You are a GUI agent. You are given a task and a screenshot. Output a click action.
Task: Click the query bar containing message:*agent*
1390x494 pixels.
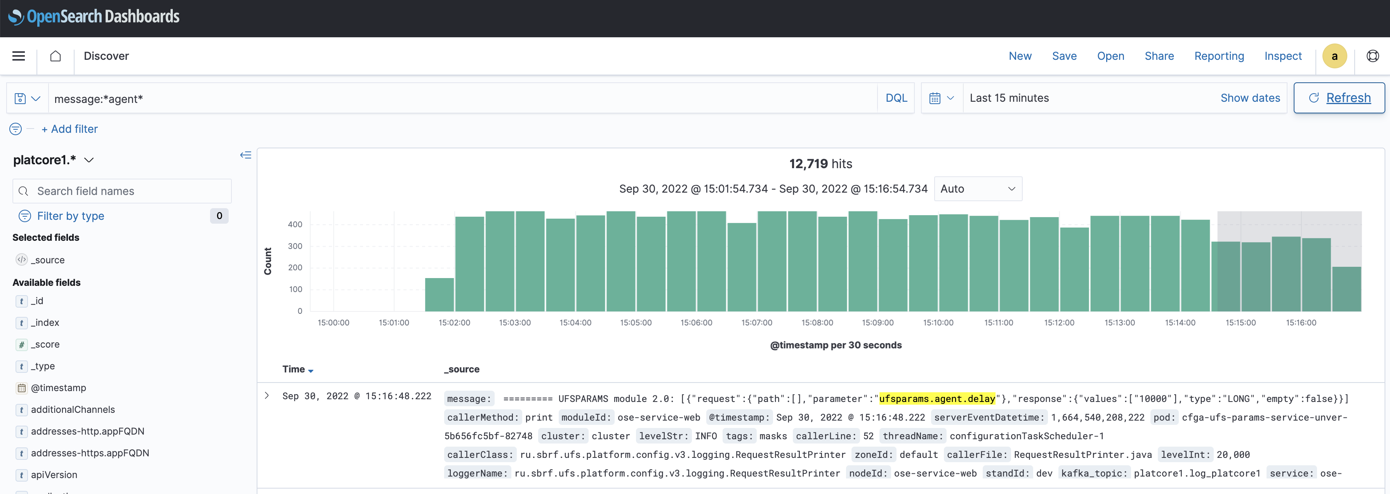[x=463, y=99]
